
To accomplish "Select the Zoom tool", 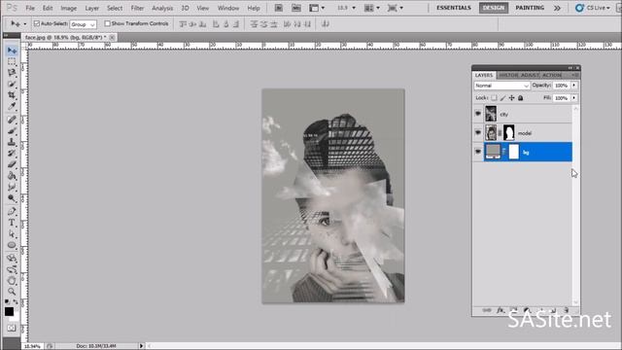I will 12,292.
